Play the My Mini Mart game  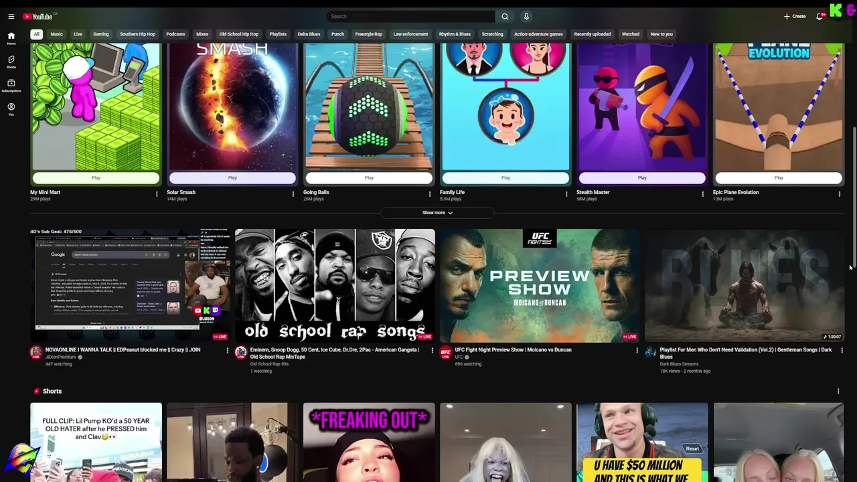(x=96, y=178)
